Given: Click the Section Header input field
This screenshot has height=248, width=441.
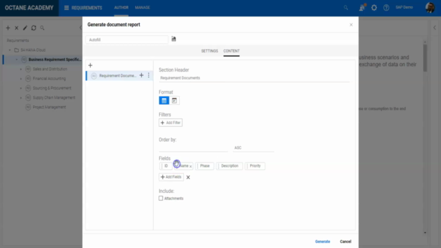Looking at the screenshot, I should (254, 78).
